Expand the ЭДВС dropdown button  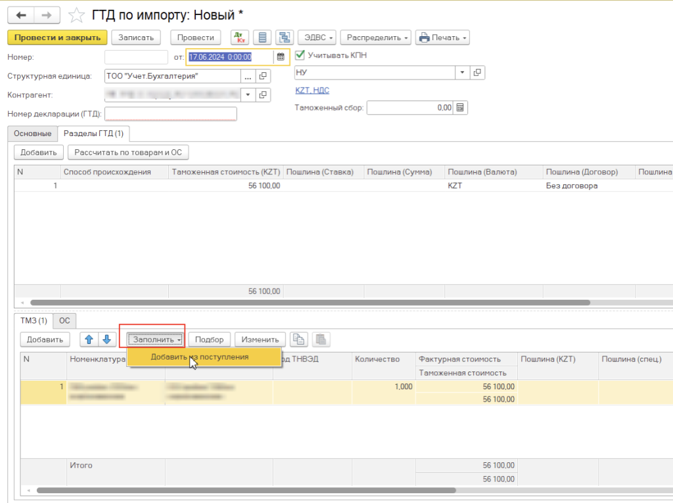coord(317,37)
